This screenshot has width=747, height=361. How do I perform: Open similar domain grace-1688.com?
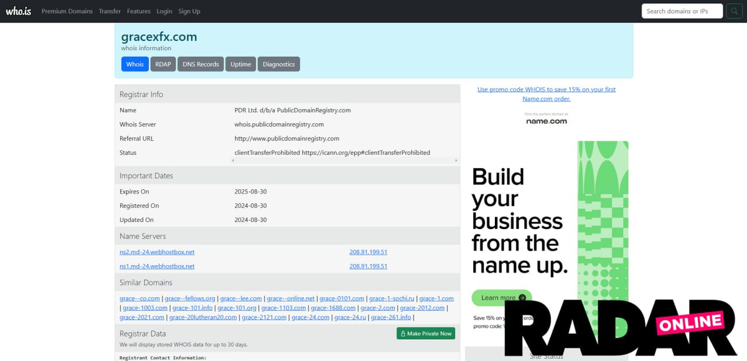pyautogui.click(x=333, y=308)
